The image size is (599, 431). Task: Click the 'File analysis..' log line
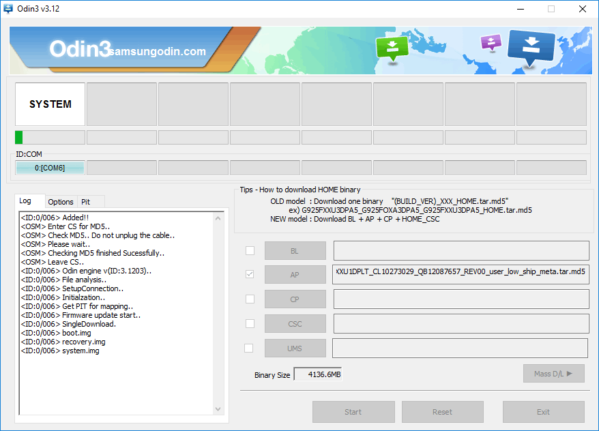(x=63, y=280)
